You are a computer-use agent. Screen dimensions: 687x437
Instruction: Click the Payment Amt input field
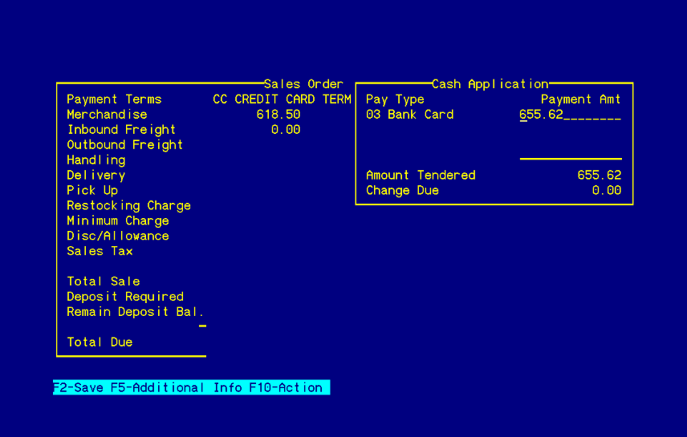click(x=571, y=115)
